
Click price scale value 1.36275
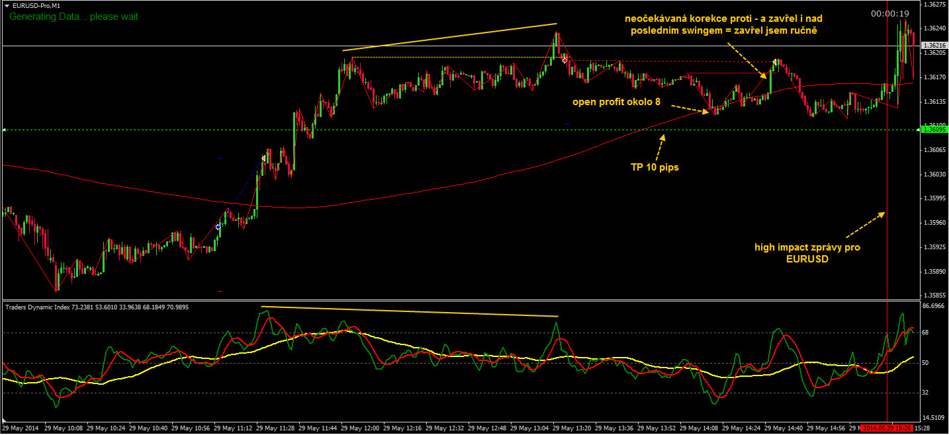[936, 5]
